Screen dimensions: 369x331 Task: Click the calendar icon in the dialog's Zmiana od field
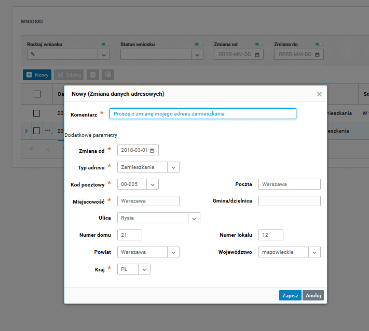tap(153, 150)
